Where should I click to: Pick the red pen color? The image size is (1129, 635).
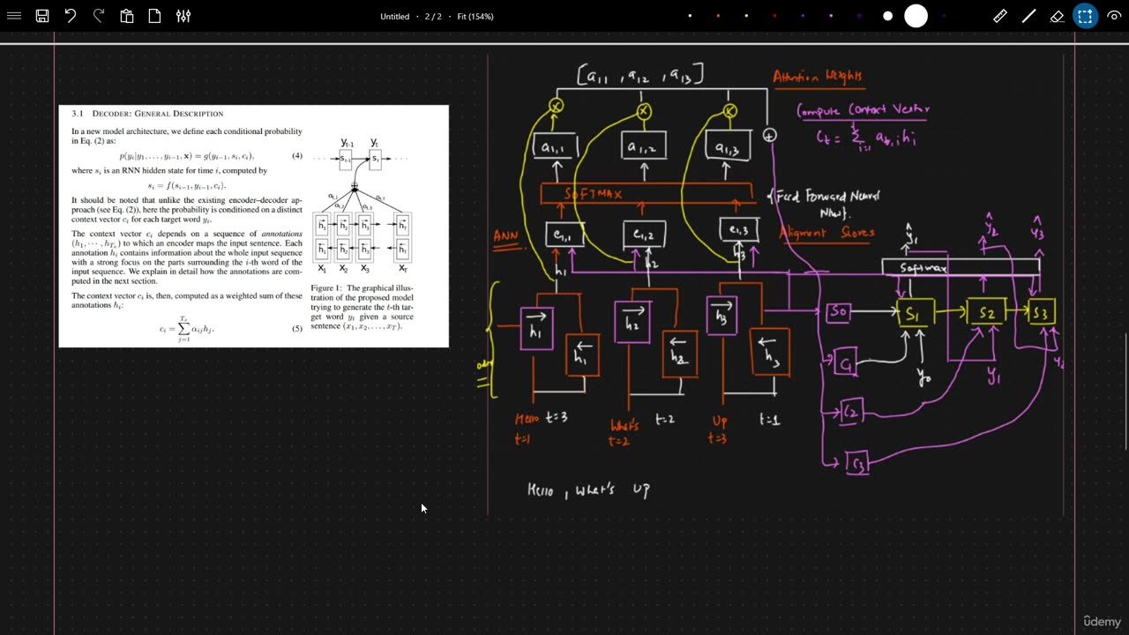774,16
